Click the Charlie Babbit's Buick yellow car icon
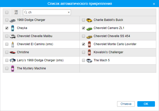 tap(89, 20)
